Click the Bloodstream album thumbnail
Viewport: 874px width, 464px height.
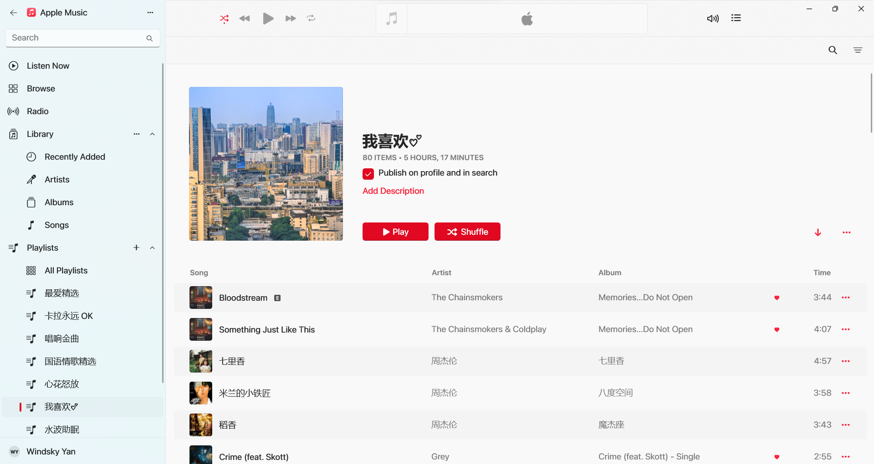tap(201, 298)
